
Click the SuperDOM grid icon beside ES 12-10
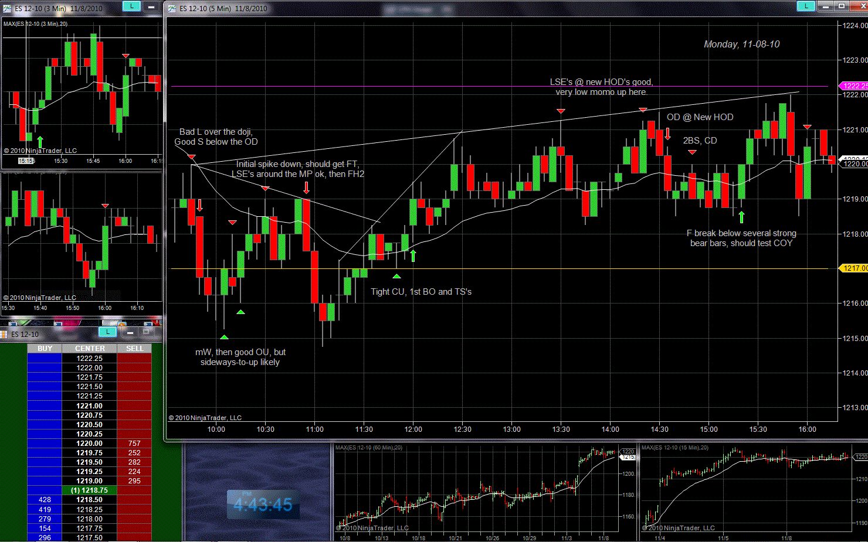point(4,334)
